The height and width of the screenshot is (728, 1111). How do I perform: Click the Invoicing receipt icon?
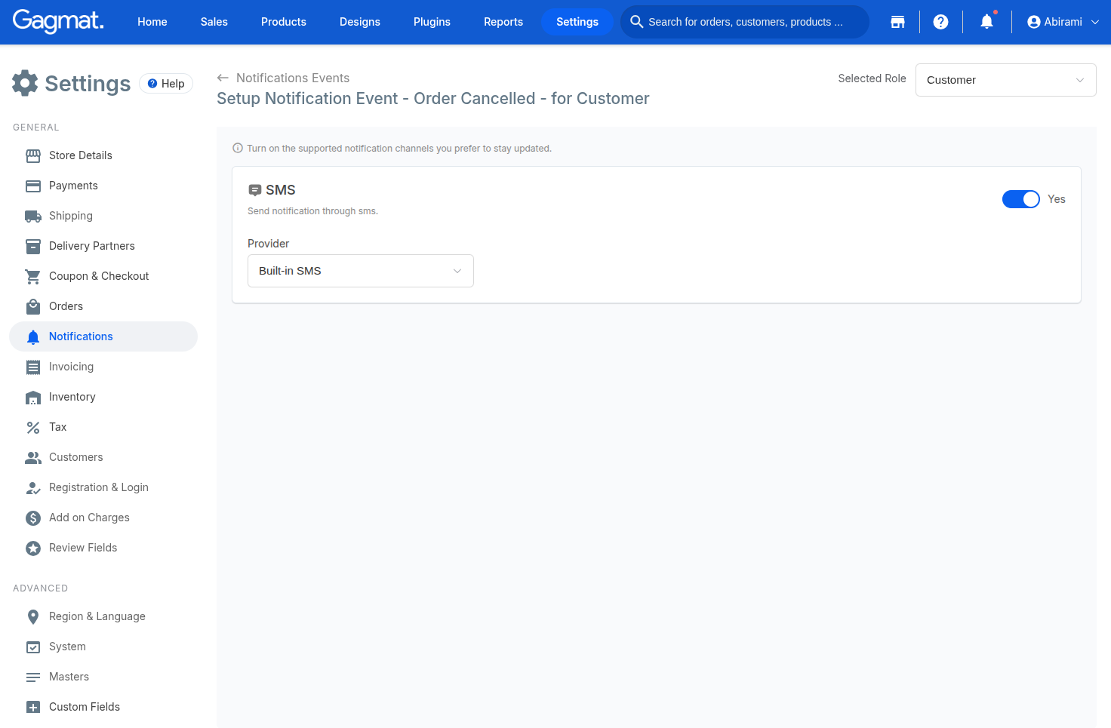(33, 367)
